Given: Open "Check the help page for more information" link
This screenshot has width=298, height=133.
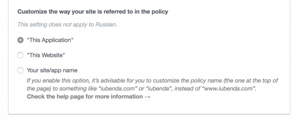Looking at the screenshot, I should click(85, 97).
